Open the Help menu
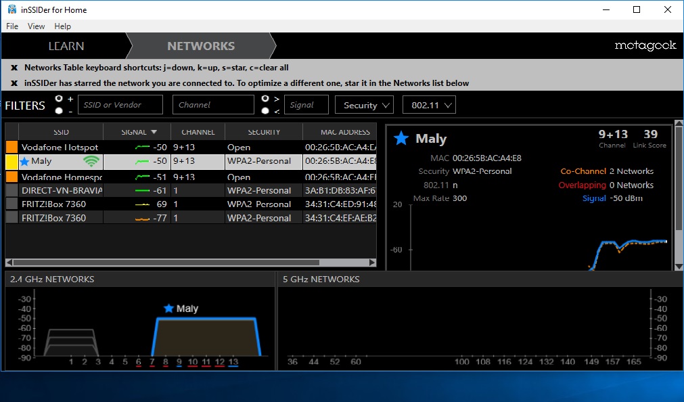Image resolution: width=684 pixels, height=402 pixels. tap(62, 26)
